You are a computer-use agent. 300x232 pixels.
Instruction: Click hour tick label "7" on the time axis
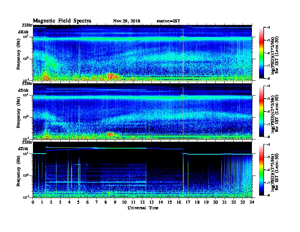(x=97, y=202)
